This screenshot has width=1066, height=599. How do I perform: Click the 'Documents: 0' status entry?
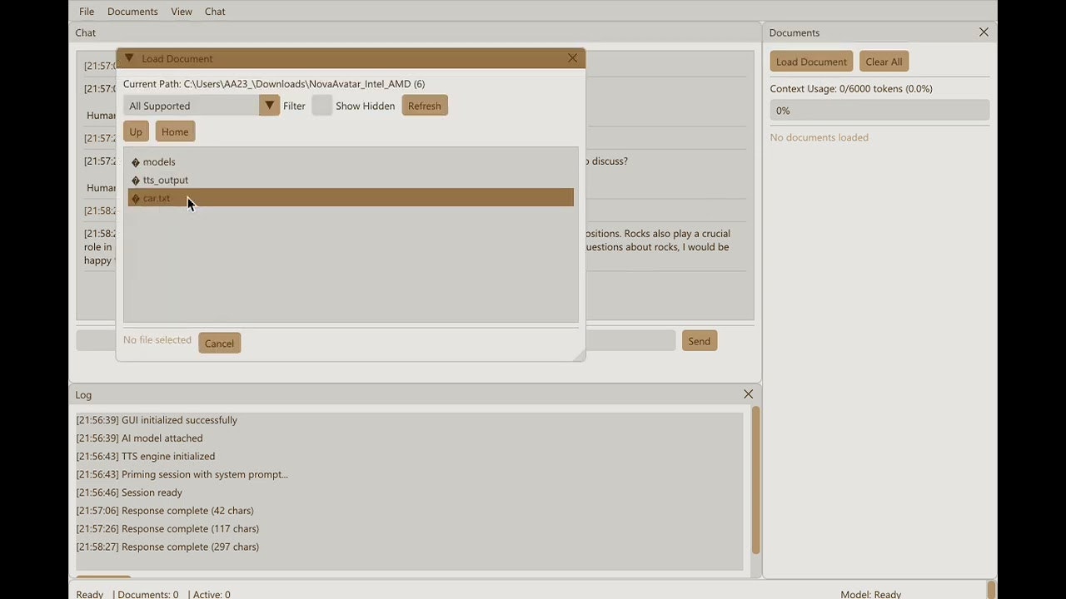(x=148, y=594)
